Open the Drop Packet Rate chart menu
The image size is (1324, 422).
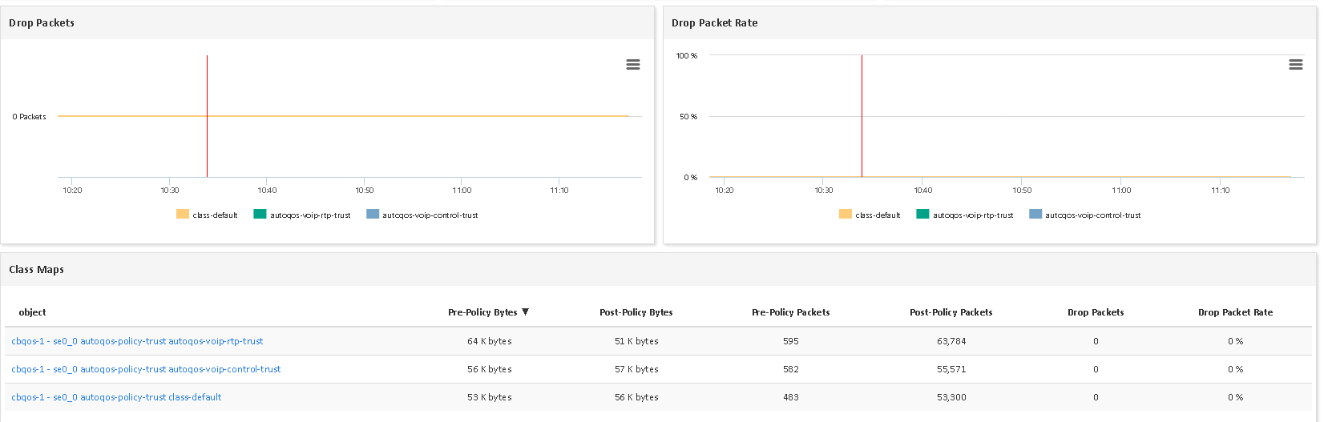pyautogui.click(x=1295, y=65)
